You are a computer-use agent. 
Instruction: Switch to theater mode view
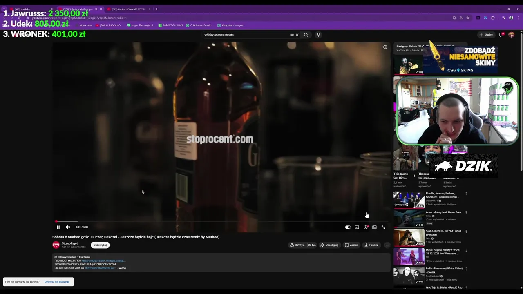(374, 227)
